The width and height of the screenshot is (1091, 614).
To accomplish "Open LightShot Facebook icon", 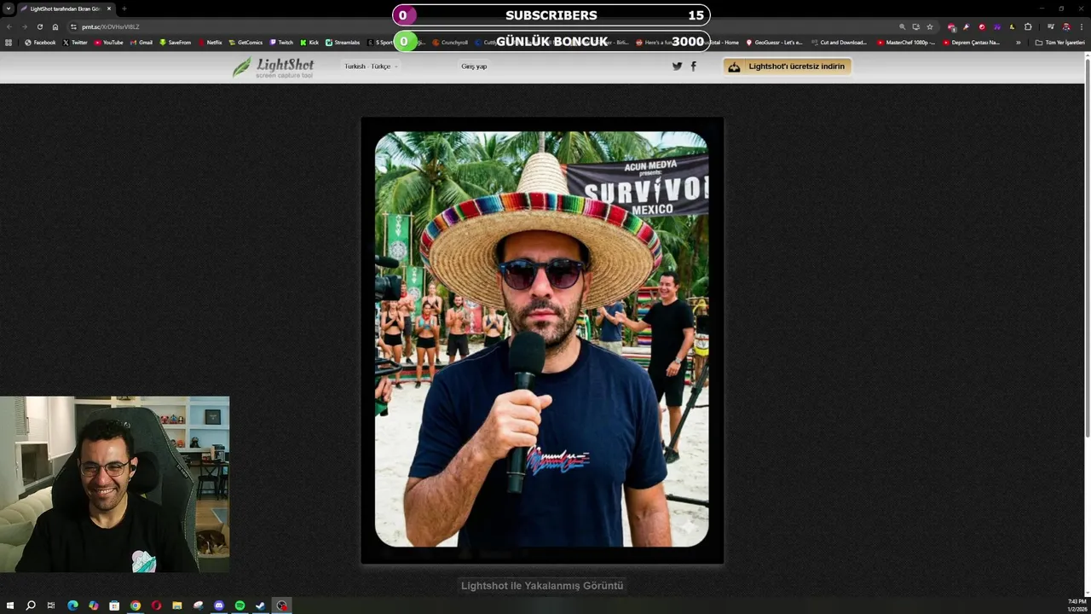I will (693, 66).
